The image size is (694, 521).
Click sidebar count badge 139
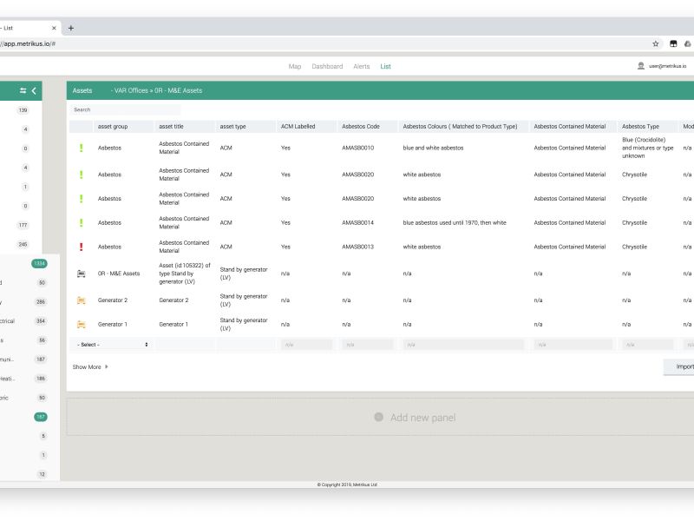23,110
